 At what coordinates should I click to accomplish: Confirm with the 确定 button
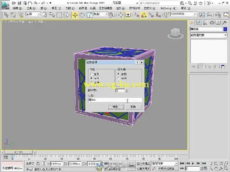point(116,107)
